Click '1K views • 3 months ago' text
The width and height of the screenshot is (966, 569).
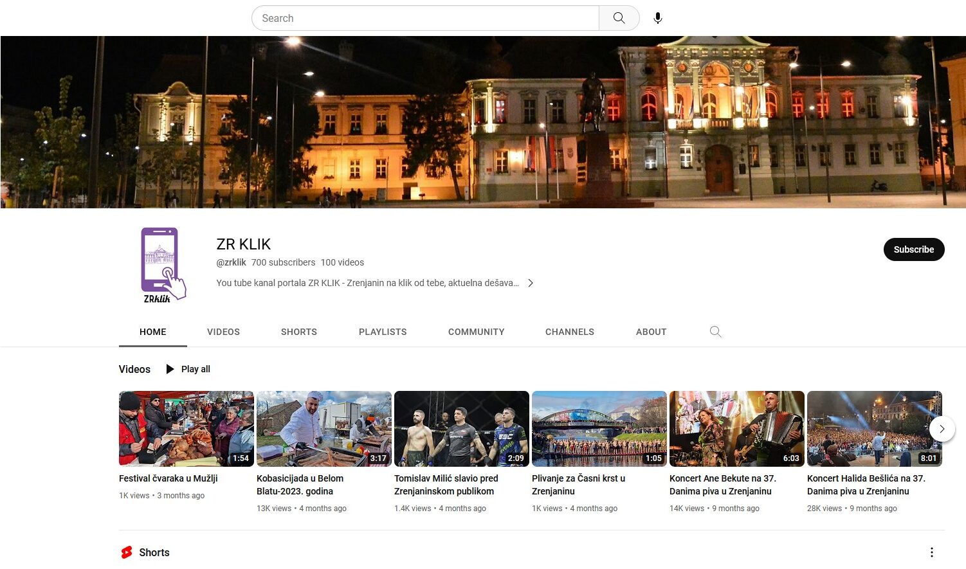[162, 496]
